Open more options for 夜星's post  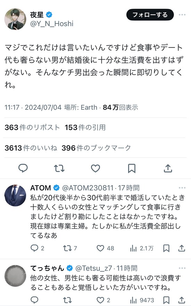(182, 15)
